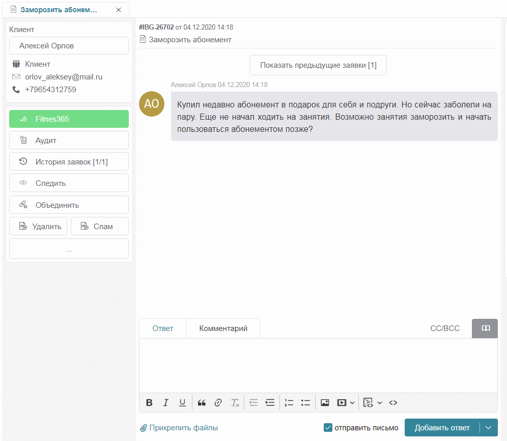Open dropdown next to video insert icon
Screen dimensions: 507x441
tap(352, 402)
